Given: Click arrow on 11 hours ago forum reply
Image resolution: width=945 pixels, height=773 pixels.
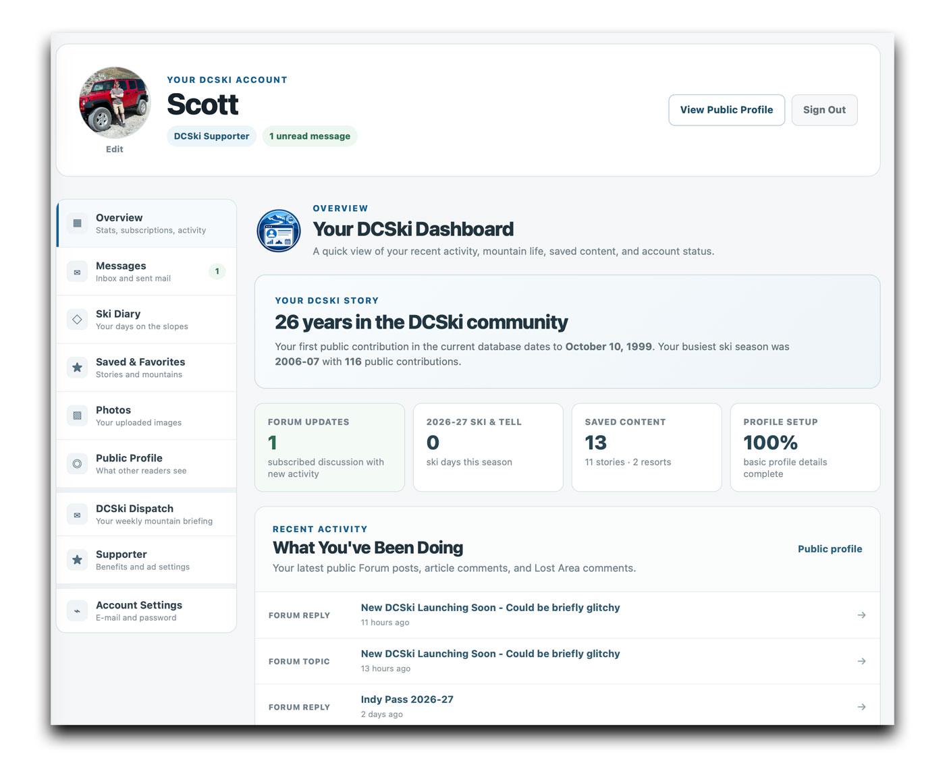Looking at the screenshot, I should pos(861,615).
